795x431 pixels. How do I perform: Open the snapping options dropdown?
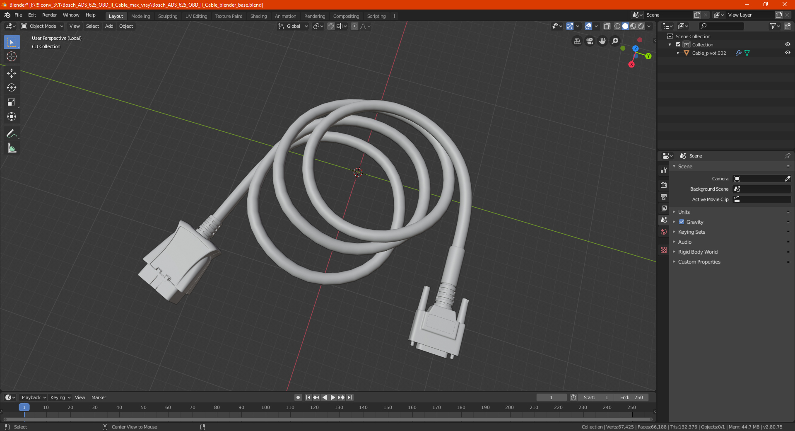[342, 26]
